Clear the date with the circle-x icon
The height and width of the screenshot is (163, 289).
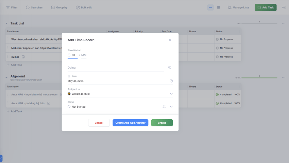pyautogui.click(x=171, y=81)
